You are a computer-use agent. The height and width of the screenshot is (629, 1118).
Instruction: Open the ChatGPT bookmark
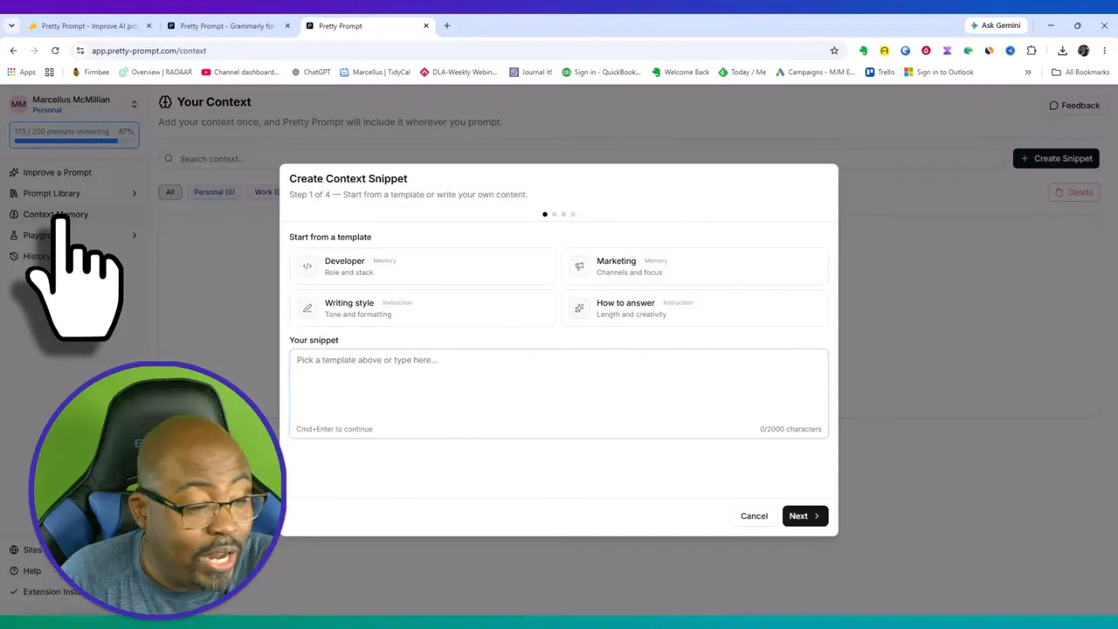(311, 73)
